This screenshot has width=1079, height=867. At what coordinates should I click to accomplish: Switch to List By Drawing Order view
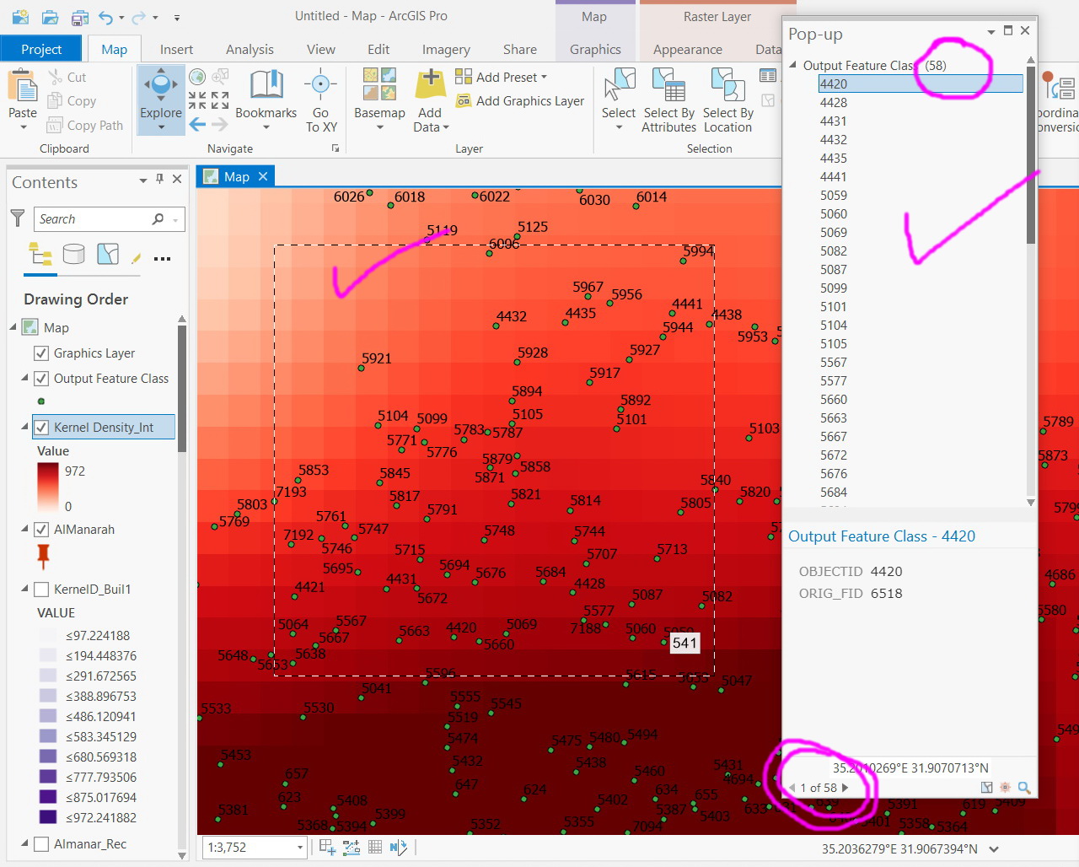click(40, 254)
